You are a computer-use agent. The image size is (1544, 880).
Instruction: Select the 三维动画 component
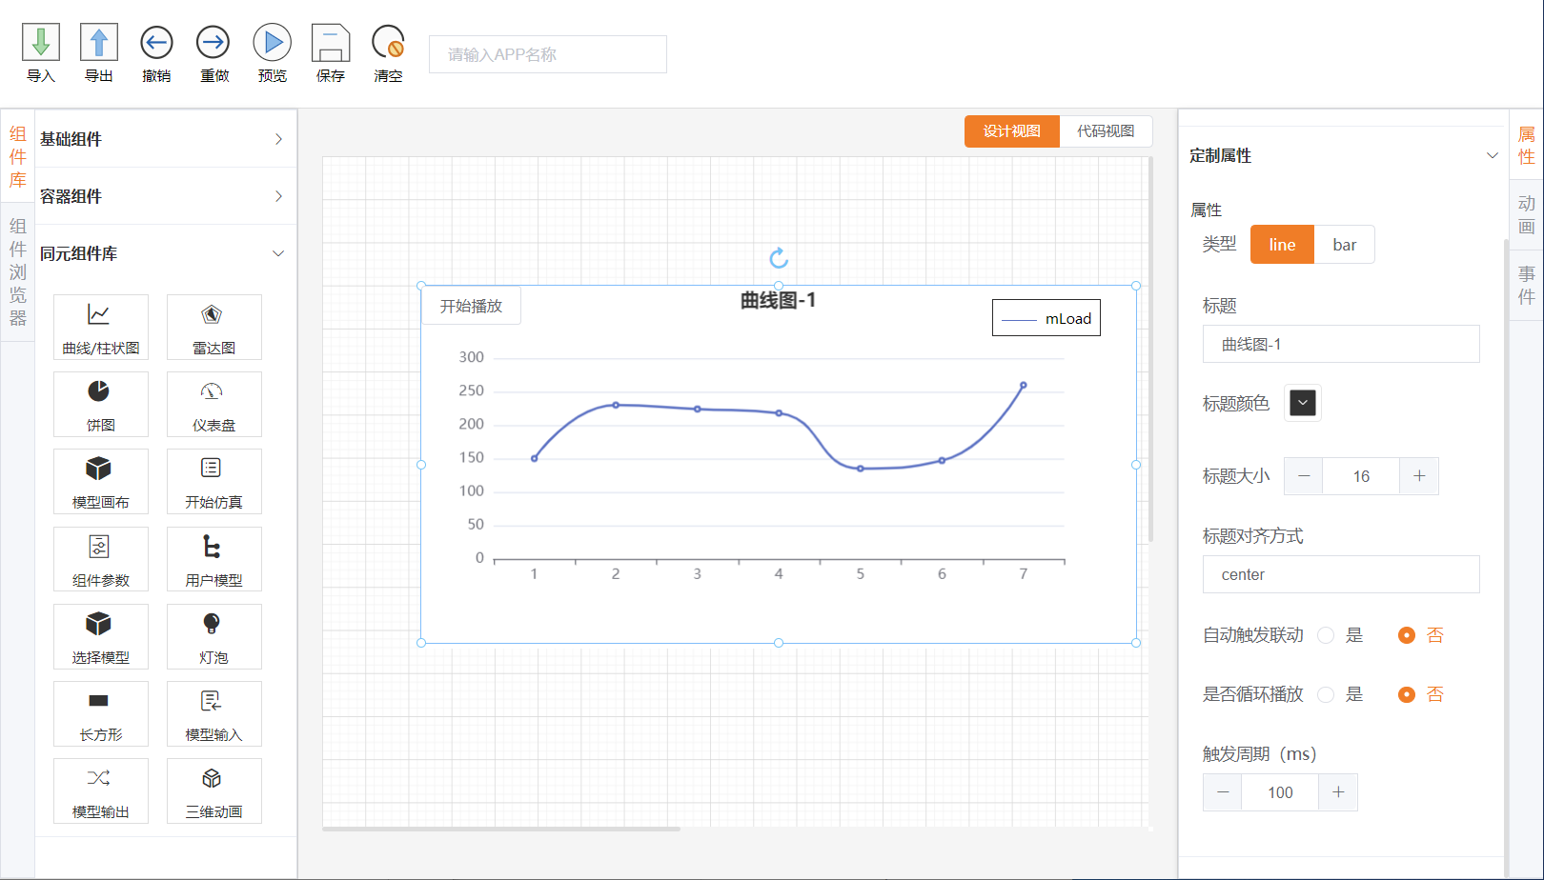214,790
